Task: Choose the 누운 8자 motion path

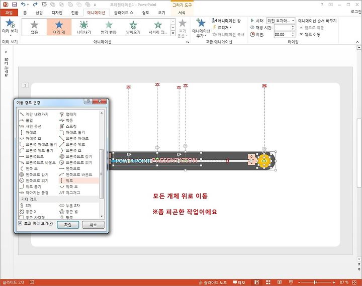Action: [70, 206]
